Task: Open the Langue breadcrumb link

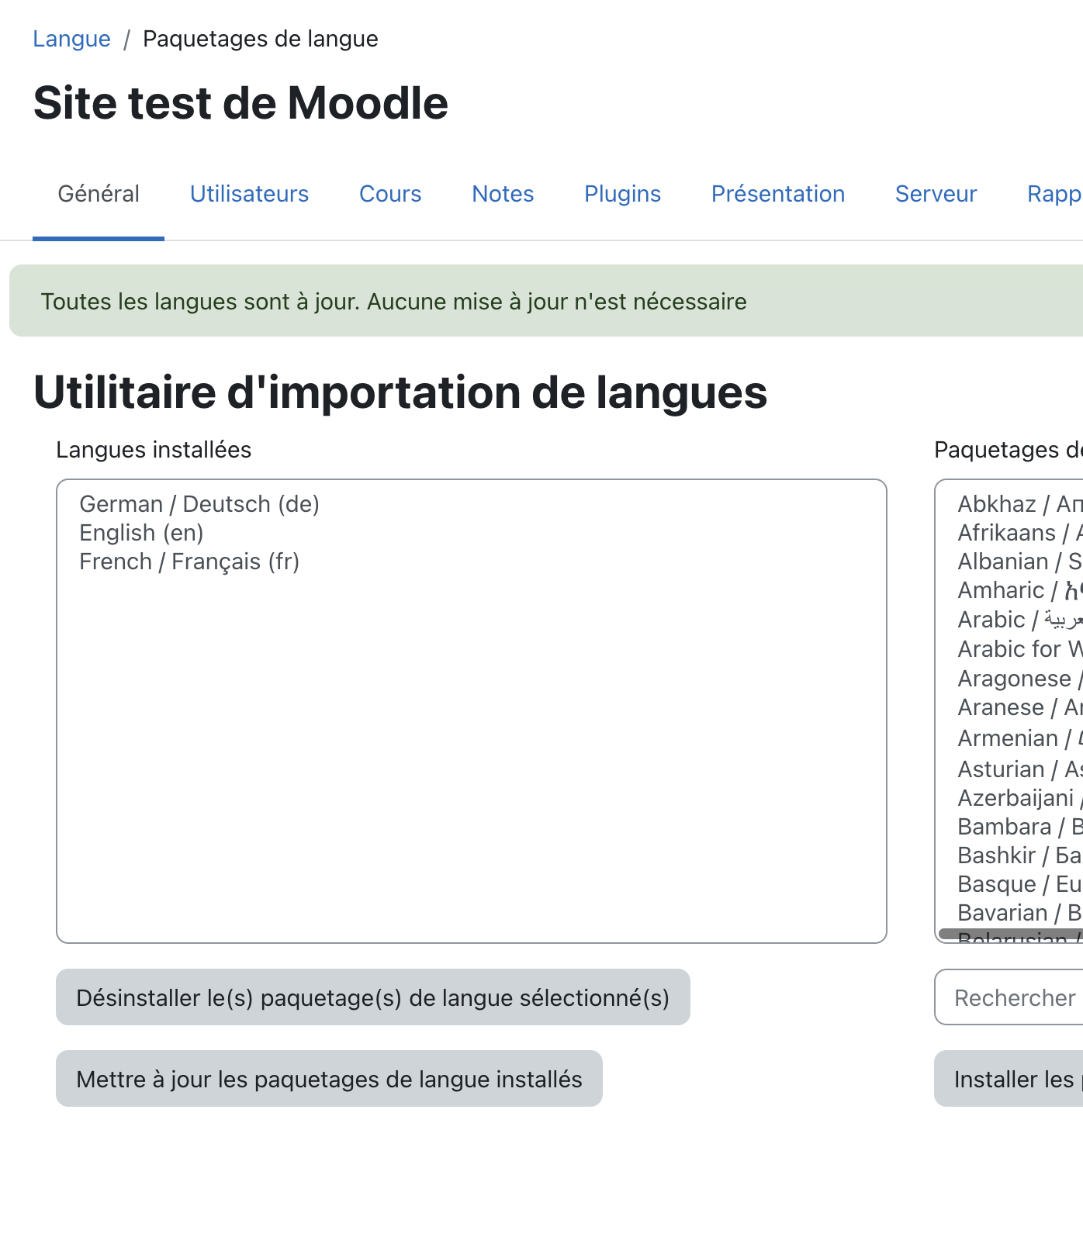Action: 71,39
